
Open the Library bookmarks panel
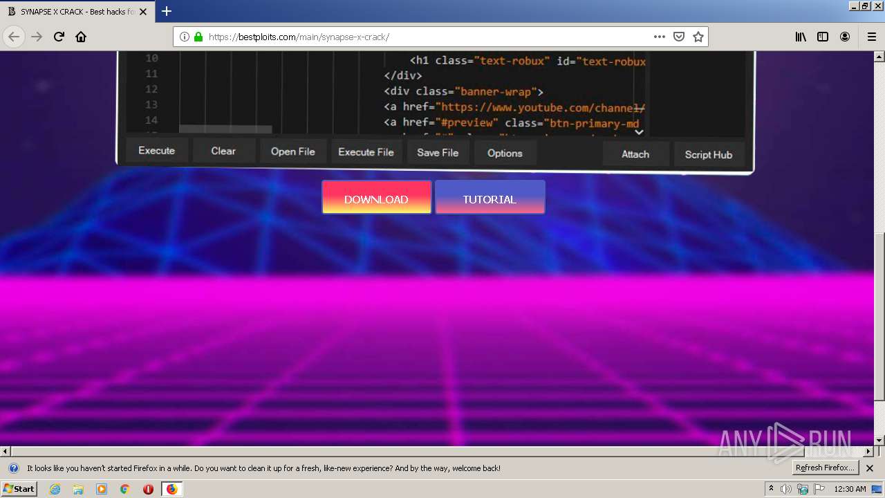[x=801, y=37]
